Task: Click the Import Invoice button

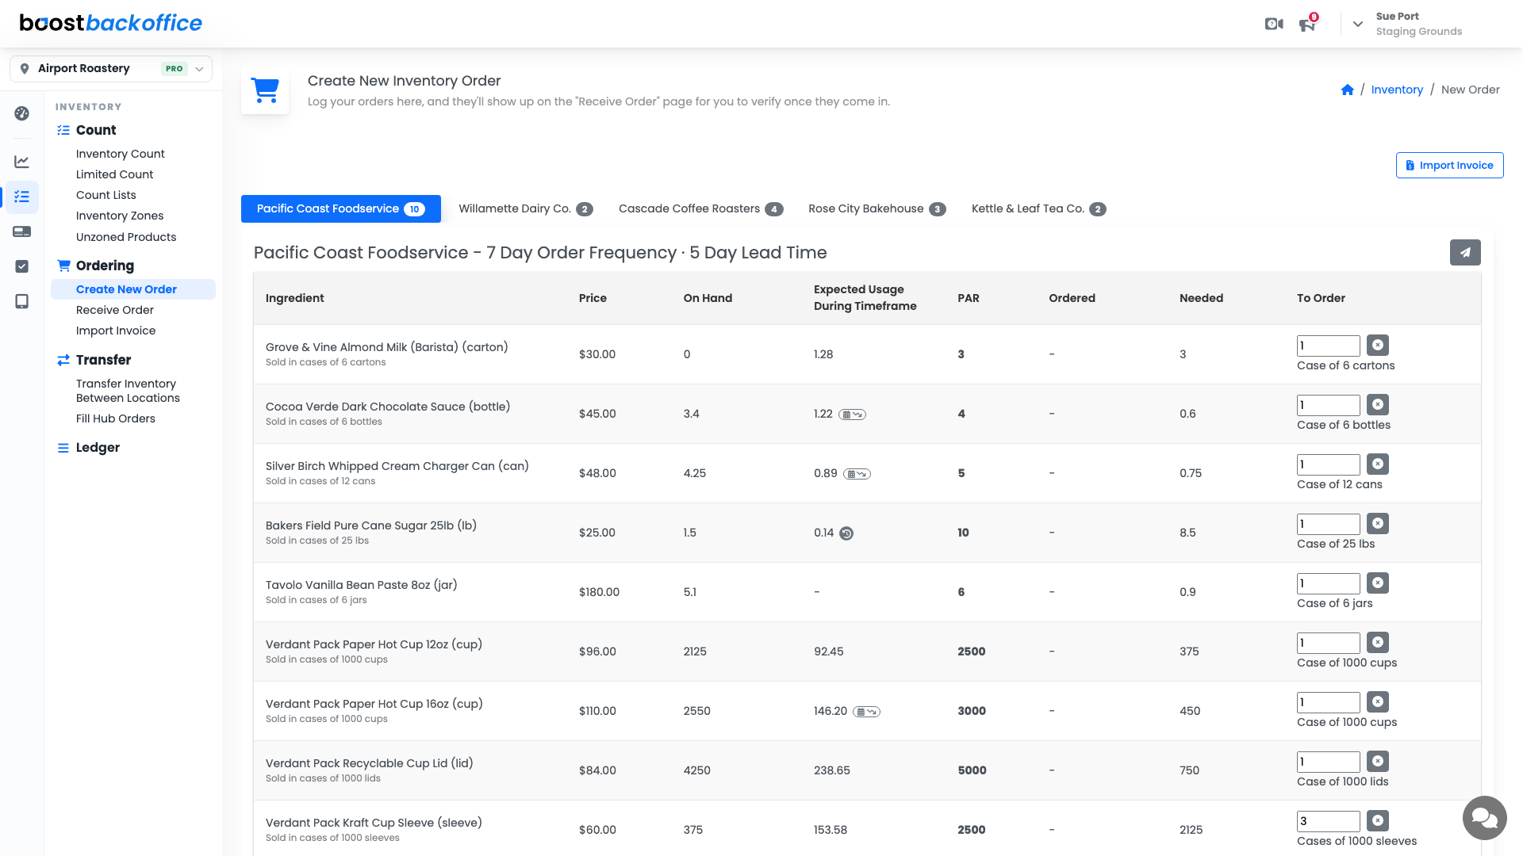Action: click(x=1449, y=165)
